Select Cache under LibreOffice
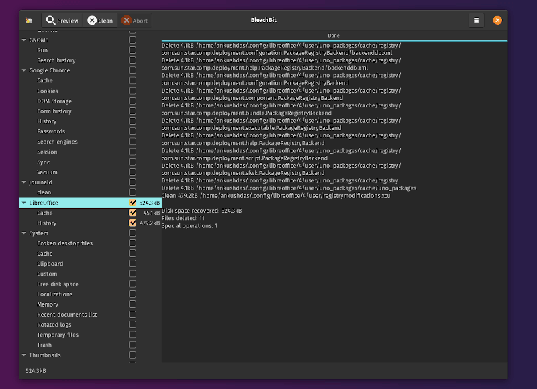The height and width of the screenshot is (389, 537). [45, 213]
